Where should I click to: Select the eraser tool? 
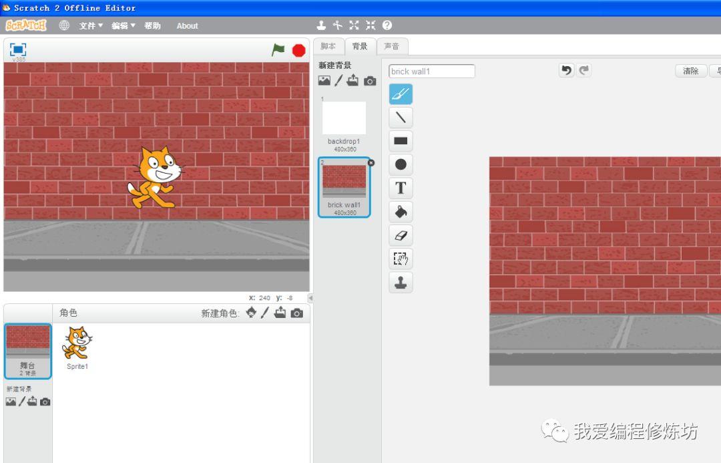pos(401,235)
